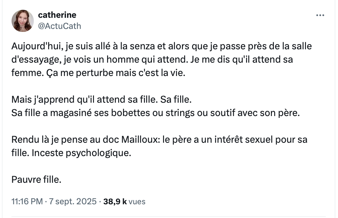The image size is (338, 218).
Task: Click the line starting Rendu là je pense
Action: (x=159, y=140)
